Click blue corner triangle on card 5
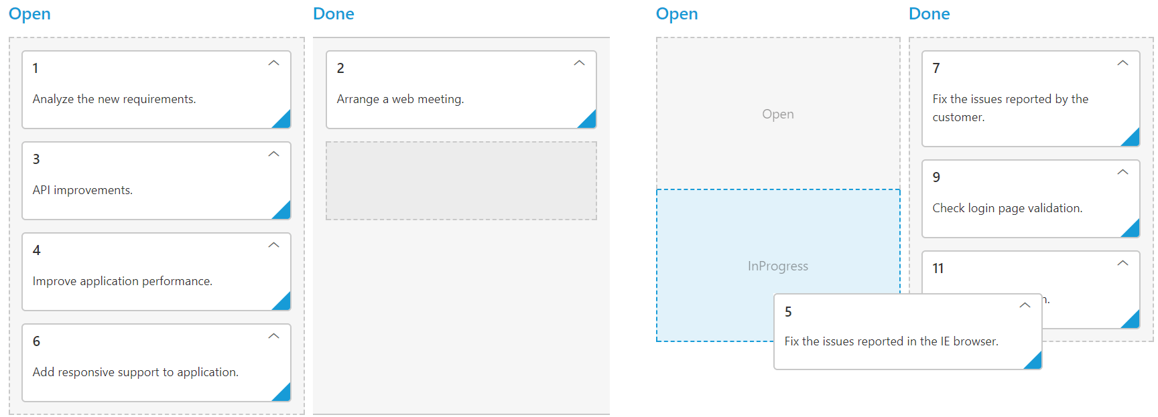The image size is (1158, 417). [1035, 362]
